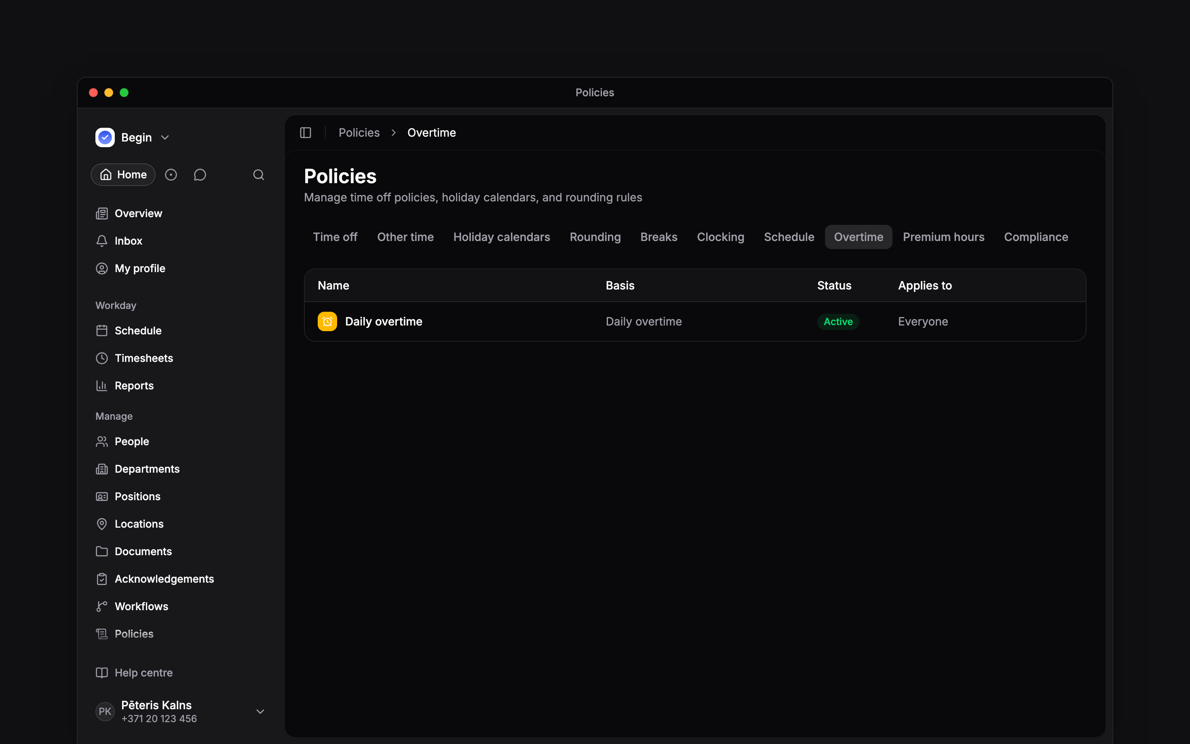Screen dimensions: 1190x744
Task: Click the Everyone cell in Applies to
Action: (923, 322)
